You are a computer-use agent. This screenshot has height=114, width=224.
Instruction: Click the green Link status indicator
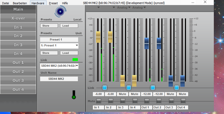pos(75,60)
